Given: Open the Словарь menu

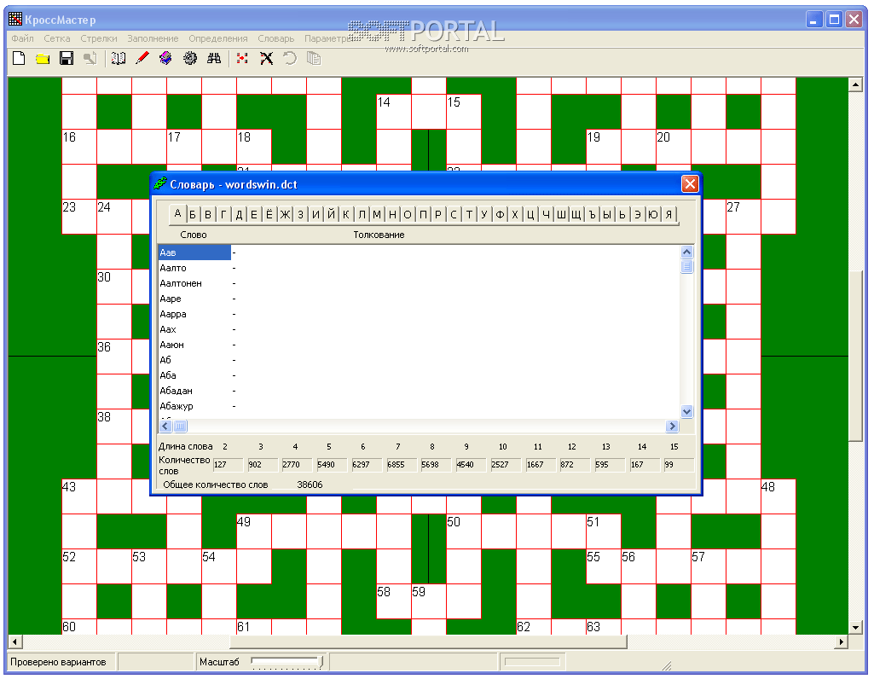Looking at the screenshot, I should 276,38.
